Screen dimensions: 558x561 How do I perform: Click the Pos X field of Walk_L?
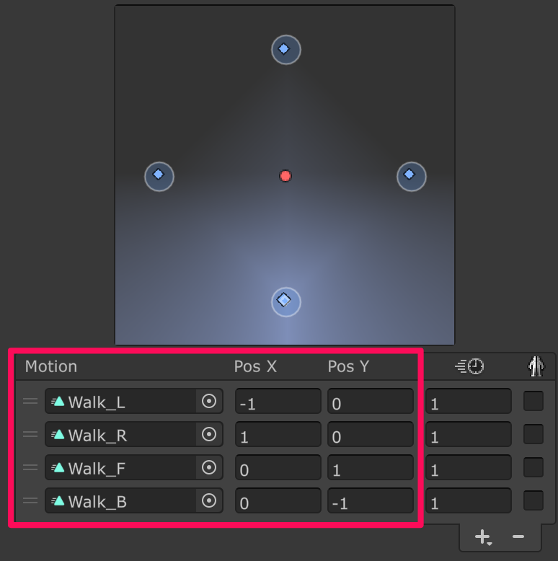[278, 402]
